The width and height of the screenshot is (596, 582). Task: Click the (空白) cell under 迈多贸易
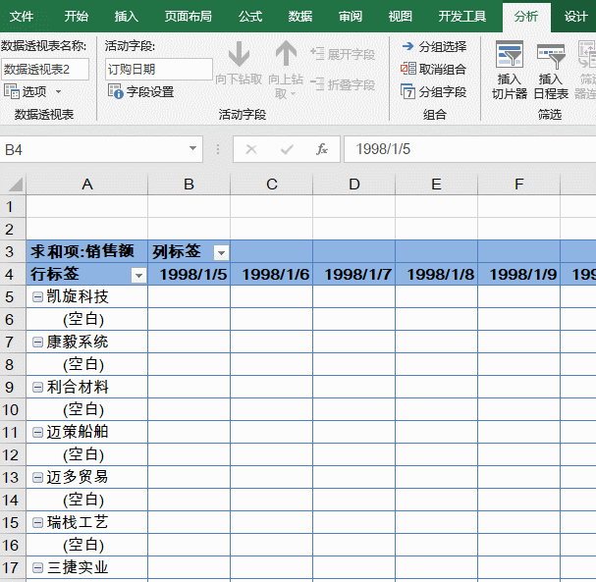(87, 500)
